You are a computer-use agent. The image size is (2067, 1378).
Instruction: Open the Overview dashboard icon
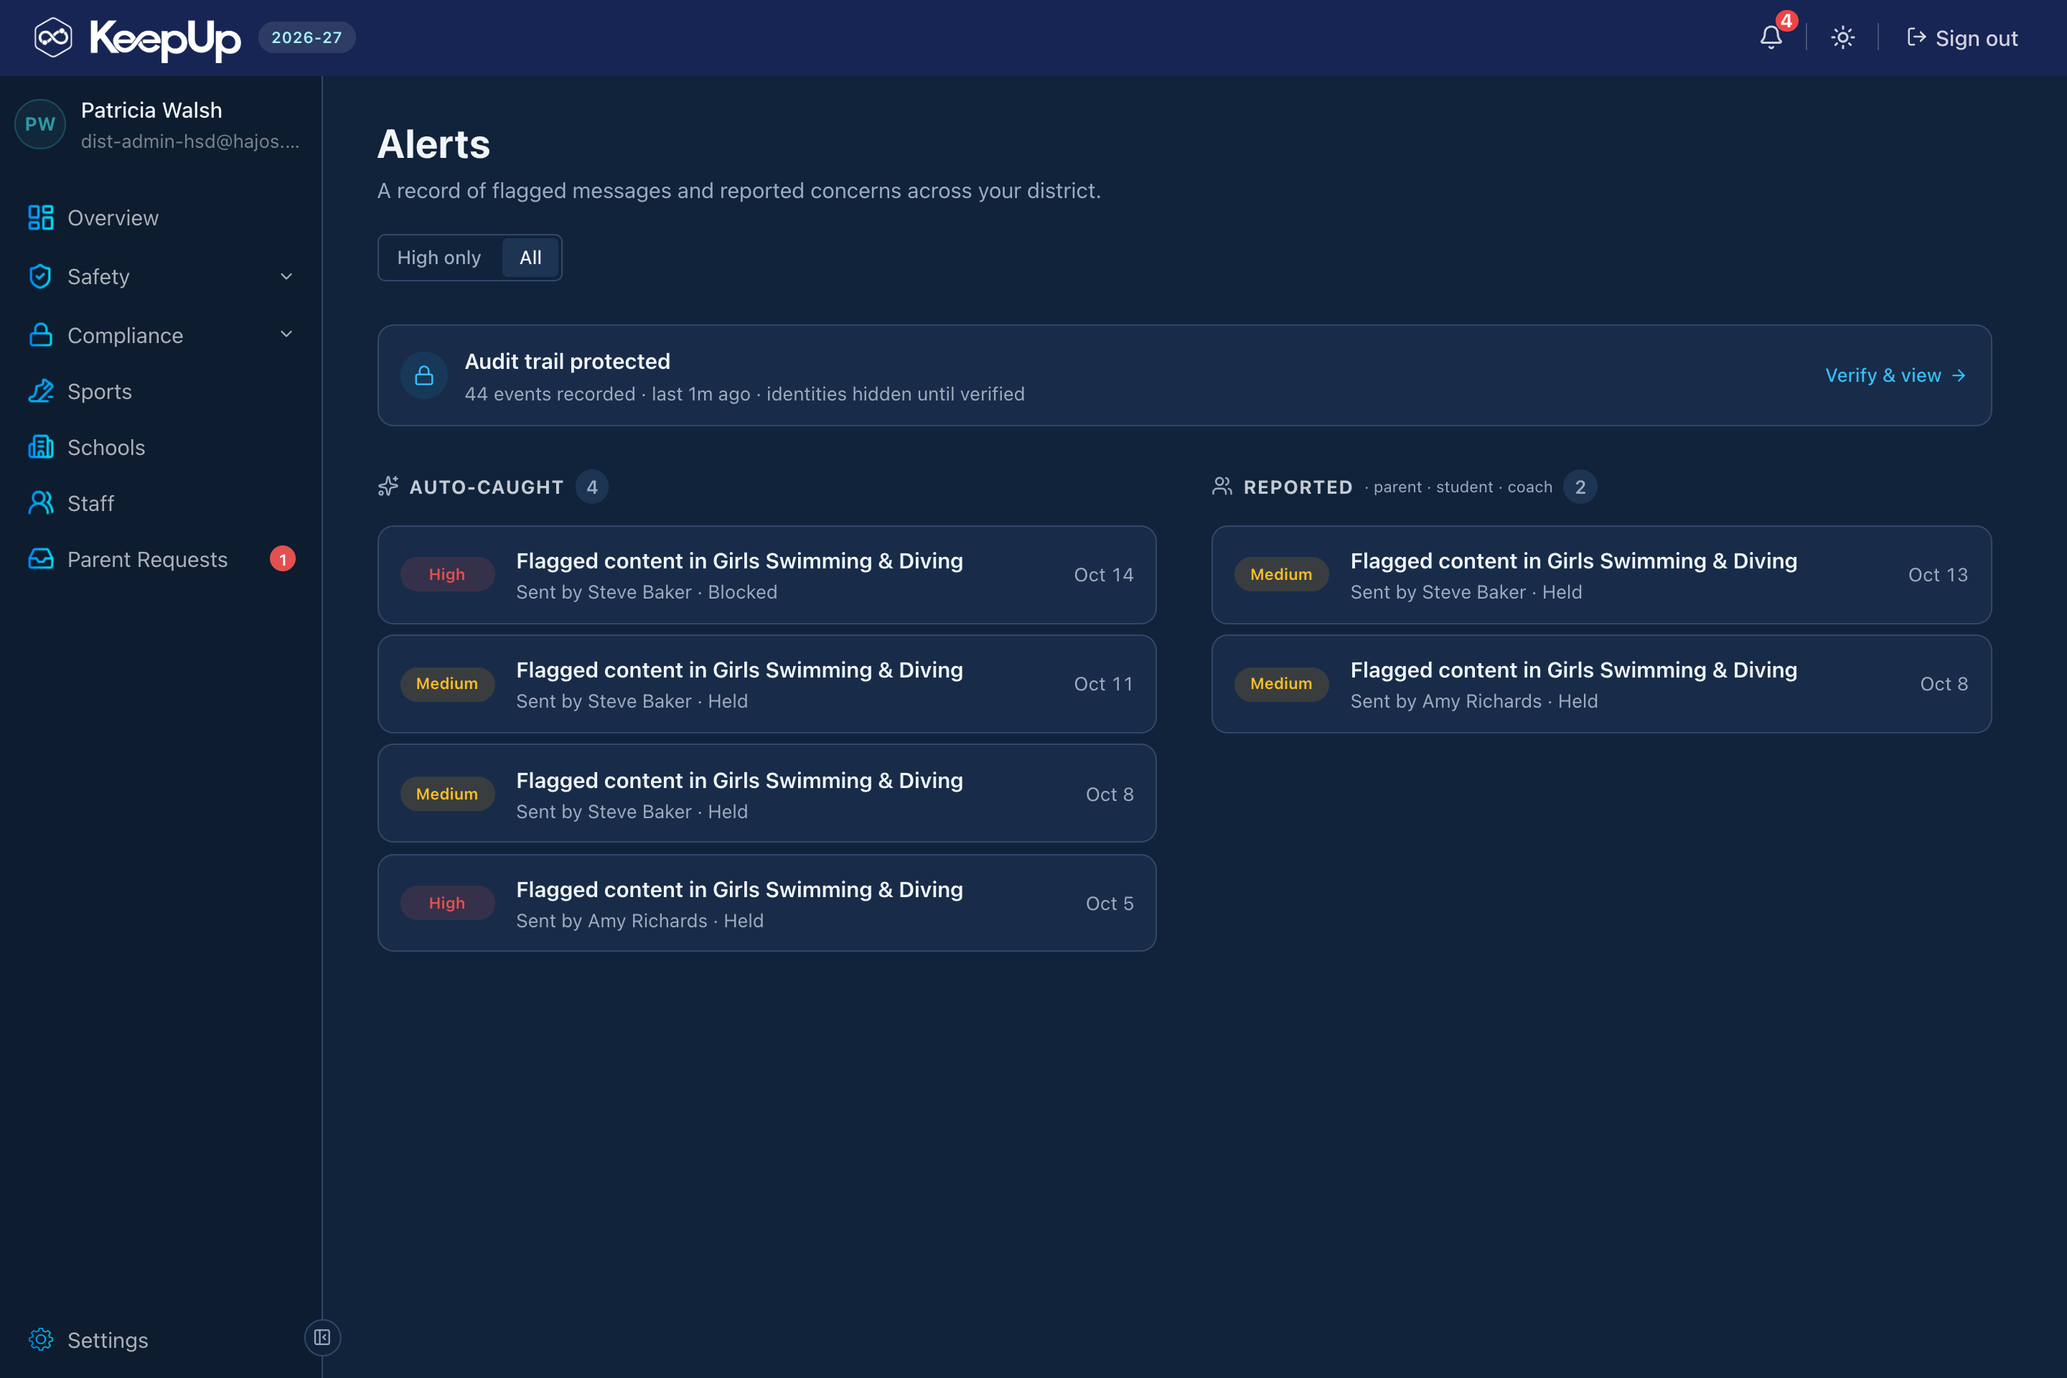[40, 218]
